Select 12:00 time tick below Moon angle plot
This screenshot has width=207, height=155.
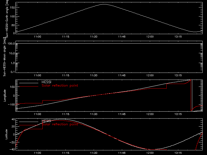point(150,75)
